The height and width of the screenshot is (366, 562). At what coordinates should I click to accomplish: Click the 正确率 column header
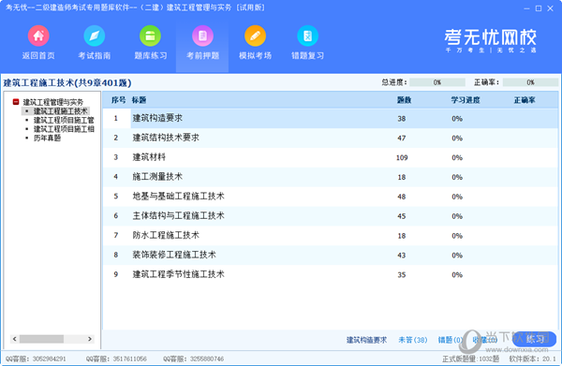pyautogui.click(x=525, y=100)
